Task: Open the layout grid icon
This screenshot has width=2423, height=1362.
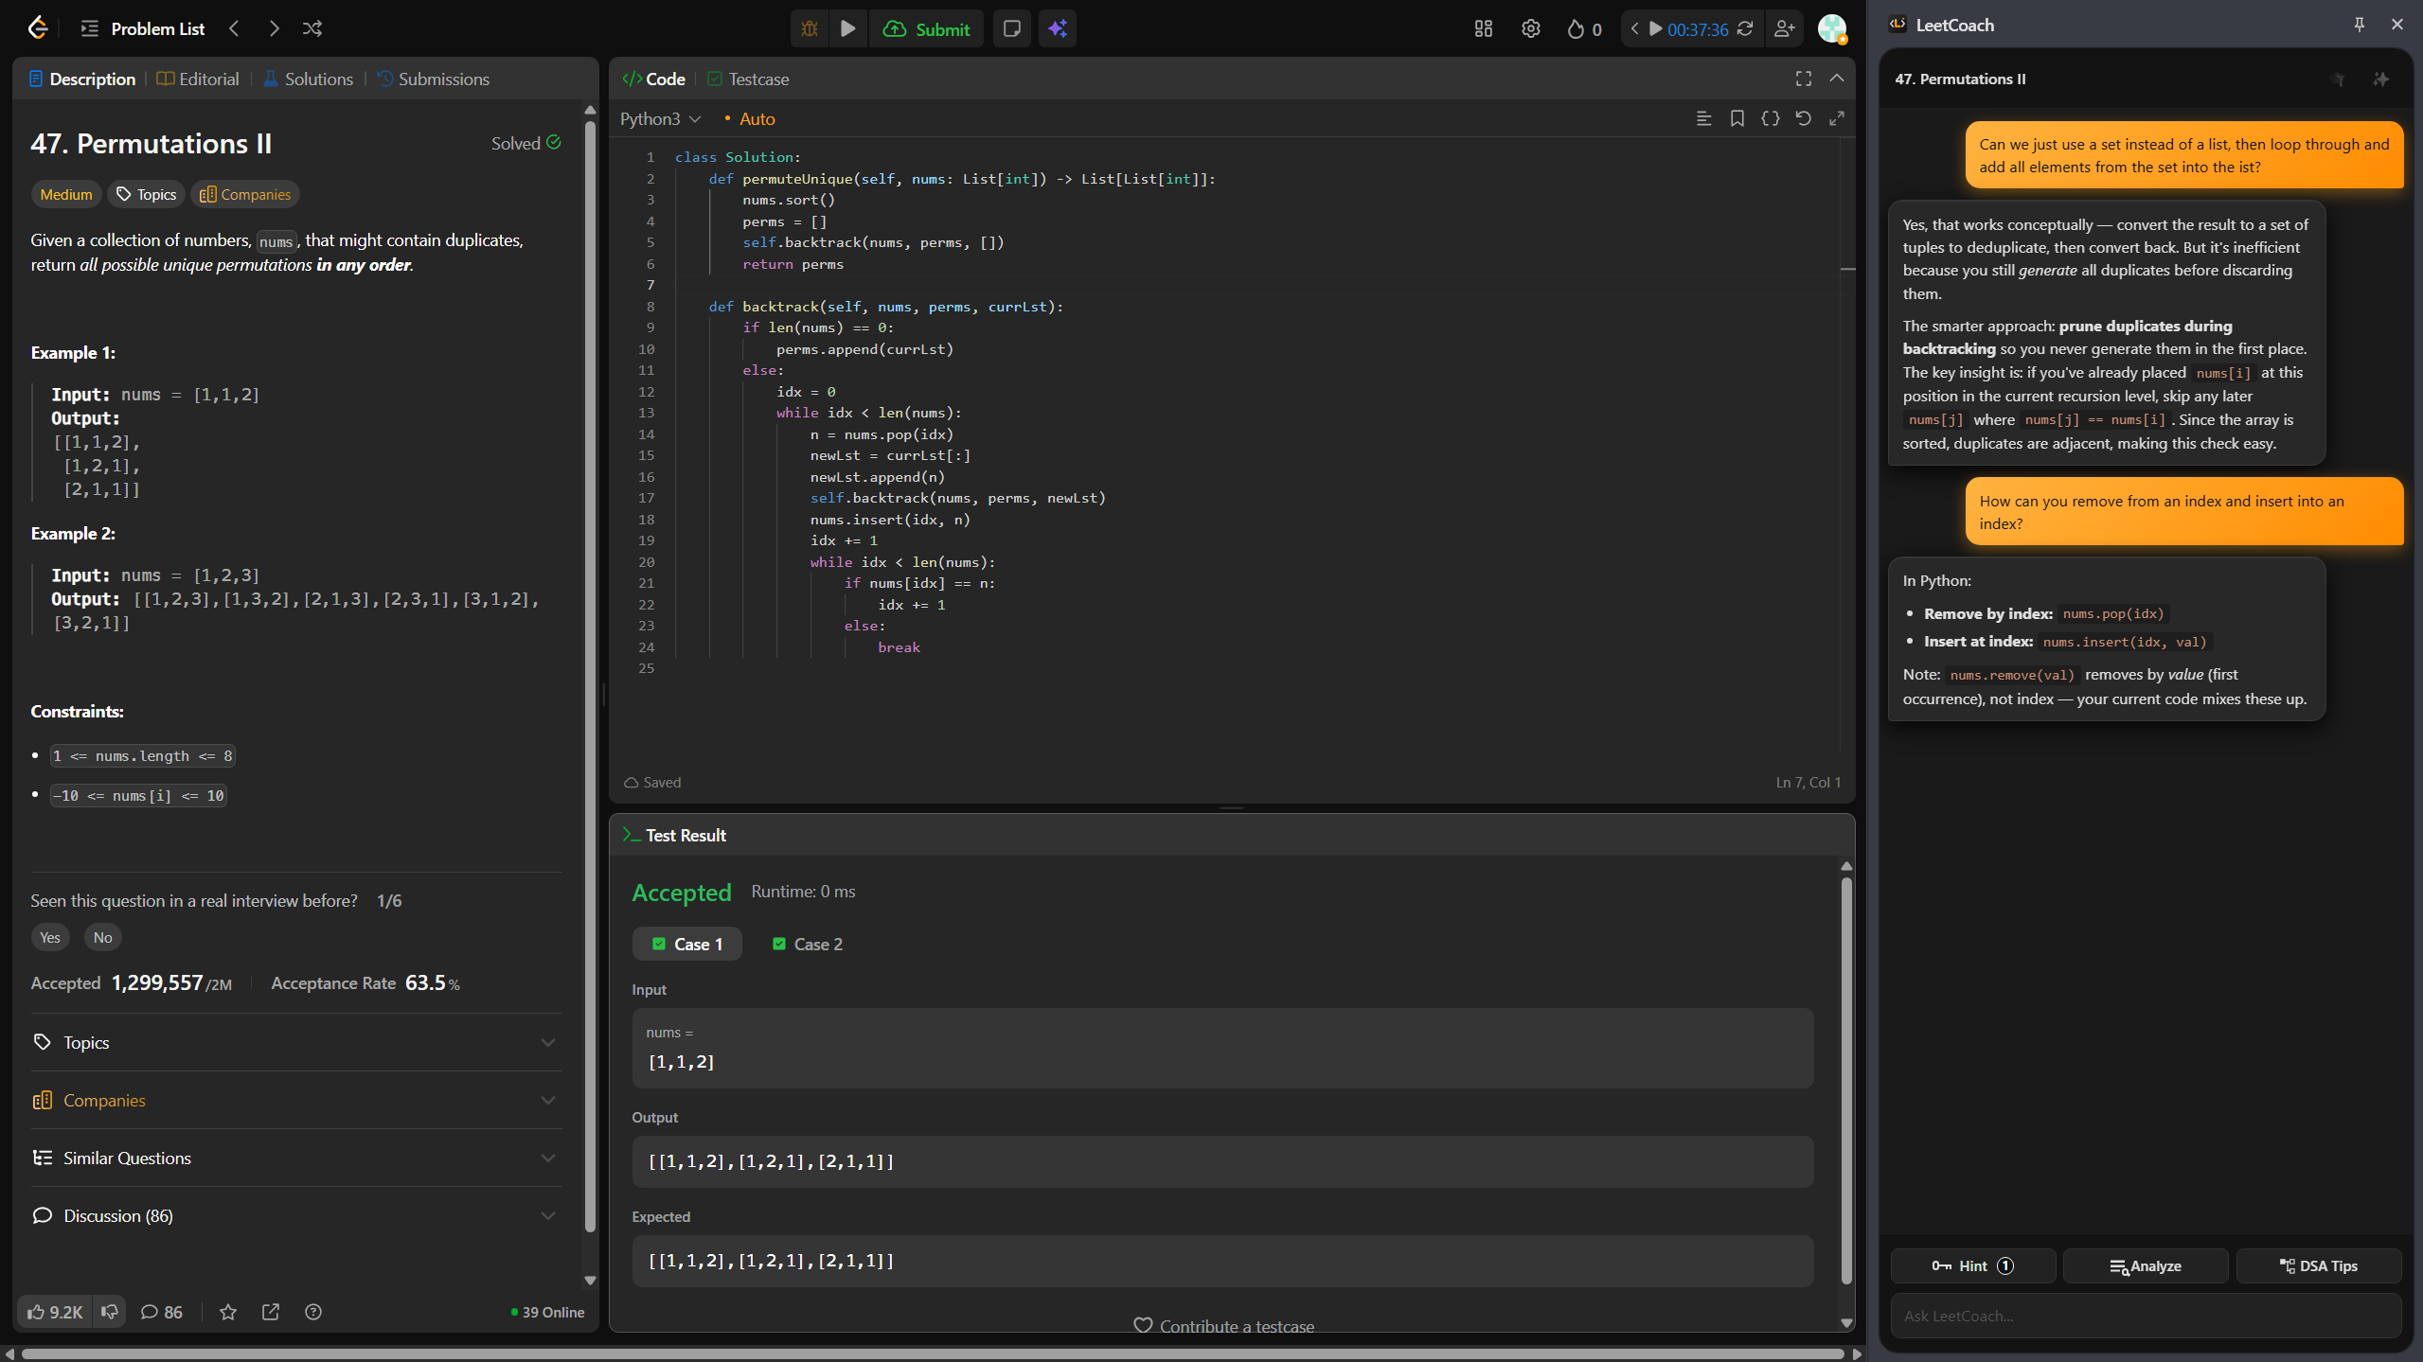Action: [x=1484, y=29]
